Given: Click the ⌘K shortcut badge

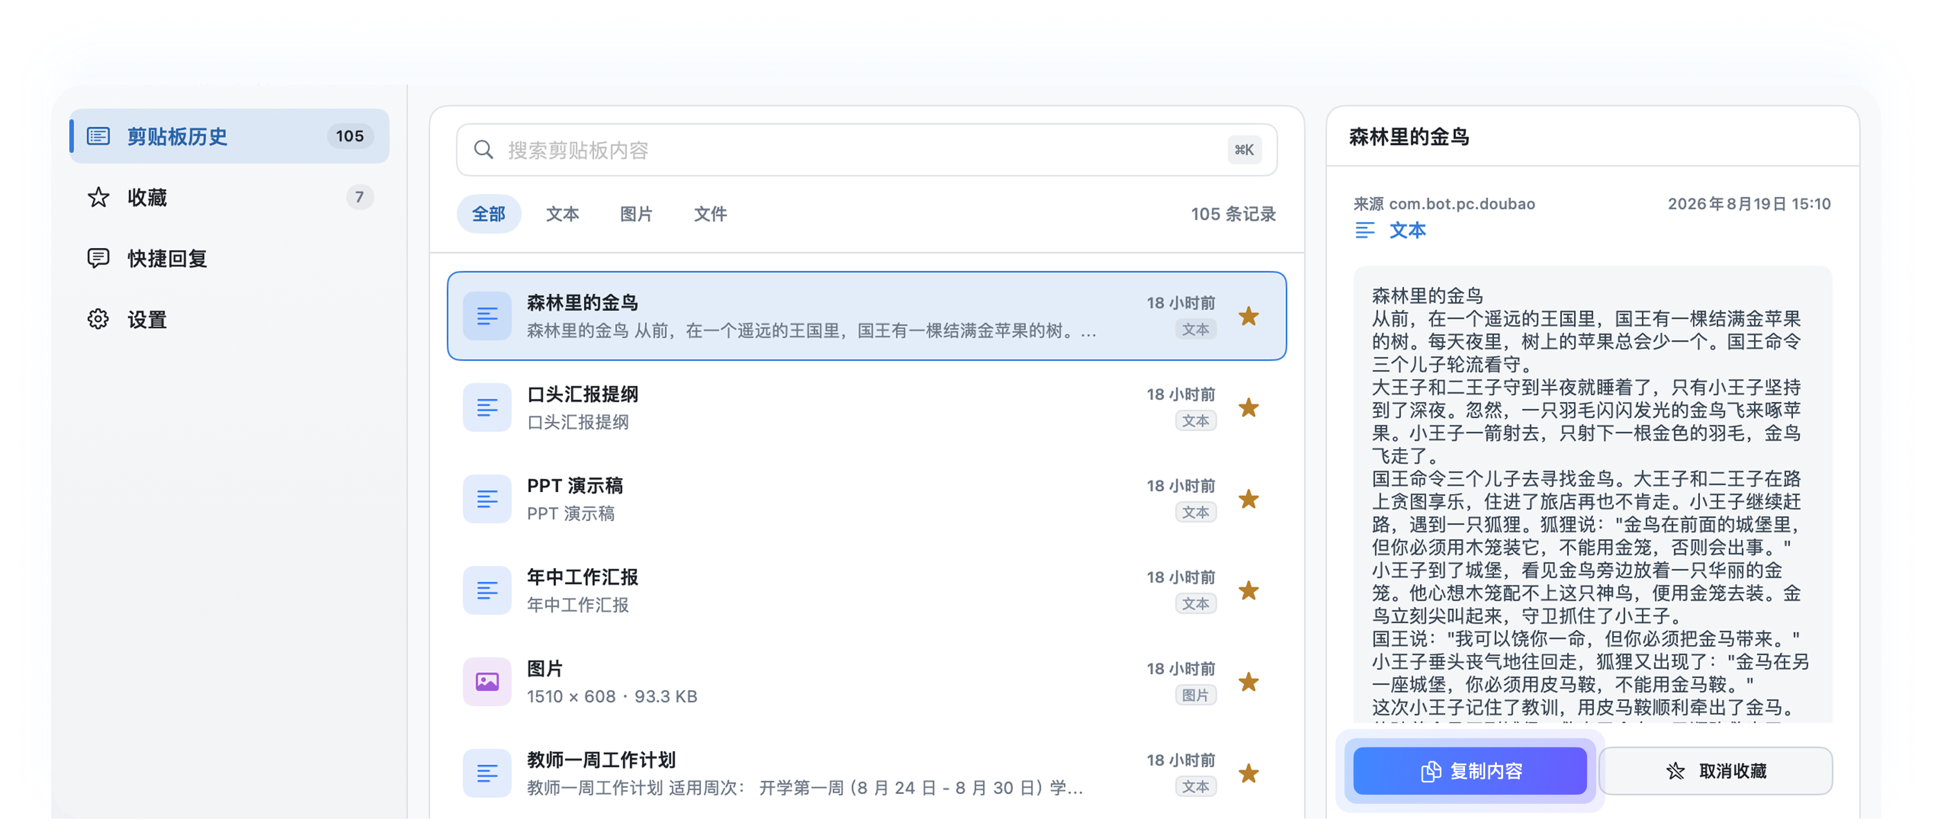Looking at the screenshot, I should [x=1244, y=150].
